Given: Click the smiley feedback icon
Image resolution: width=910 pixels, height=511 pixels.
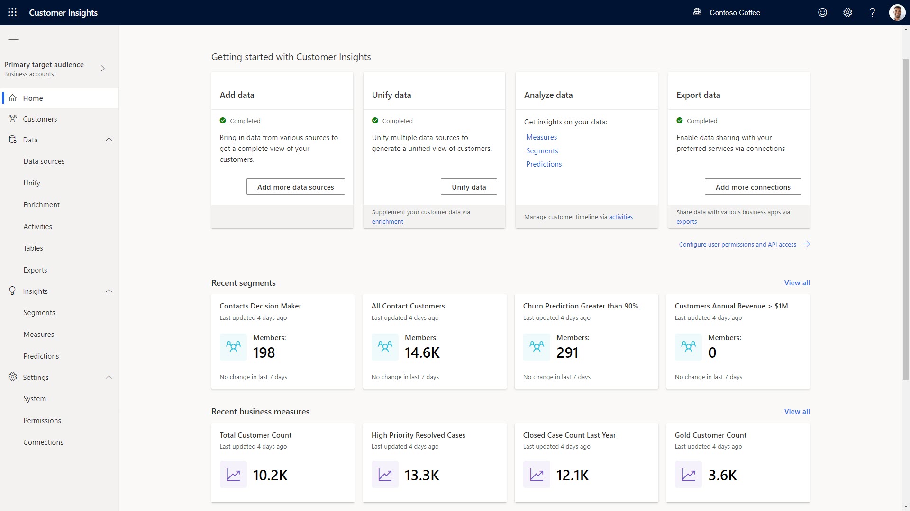Looking at the screenshot, I should [823, 12].
